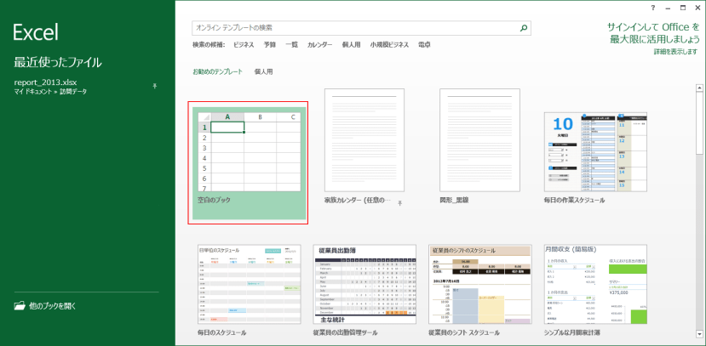This screenshot has height=346, width=706.
Task: Focus the online template search field
Action: (x=353, y=27)
